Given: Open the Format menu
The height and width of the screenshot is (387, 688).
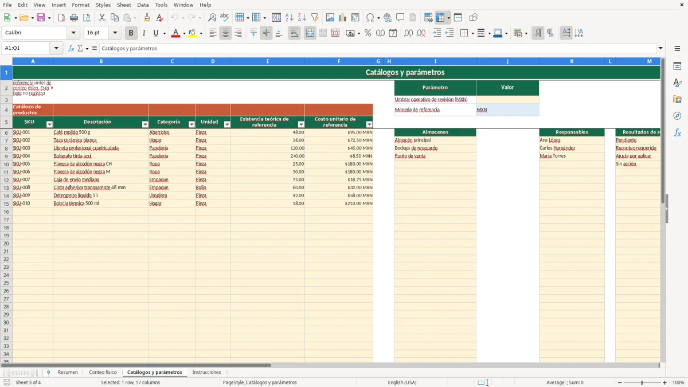Looking at the screenshot, I should [80, 5].
